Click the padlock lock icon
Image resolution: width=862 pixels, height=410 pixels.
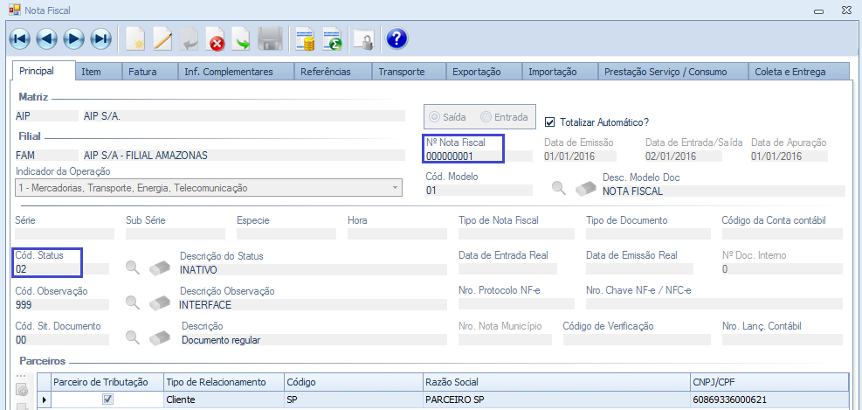tap(362, 38)
